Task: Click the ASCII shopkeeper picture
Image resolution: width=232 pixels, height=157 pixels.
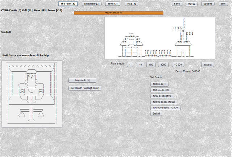Action: click(32, 94)
